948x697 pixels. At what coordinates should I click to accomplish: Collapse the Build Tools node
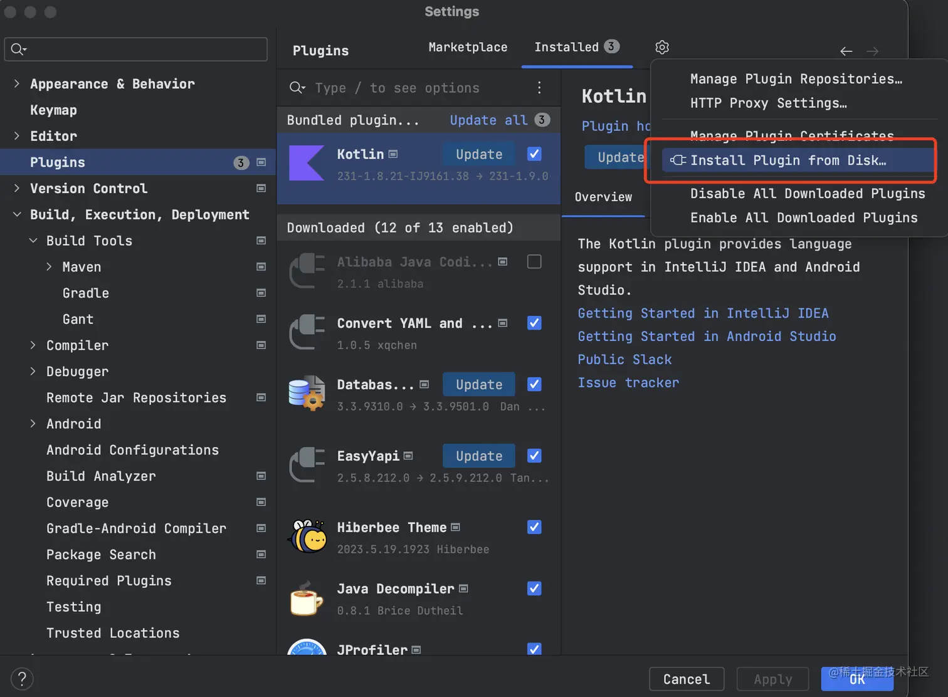(33, 241)
